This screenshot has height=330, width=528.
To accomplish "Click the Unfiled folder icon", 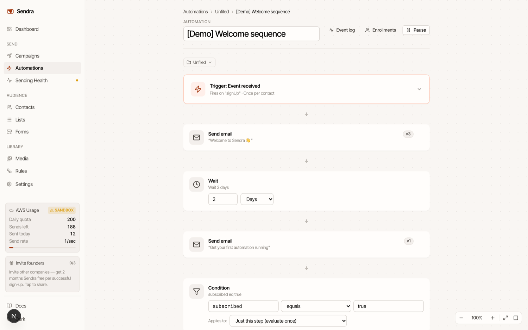I will coord(189,62).
